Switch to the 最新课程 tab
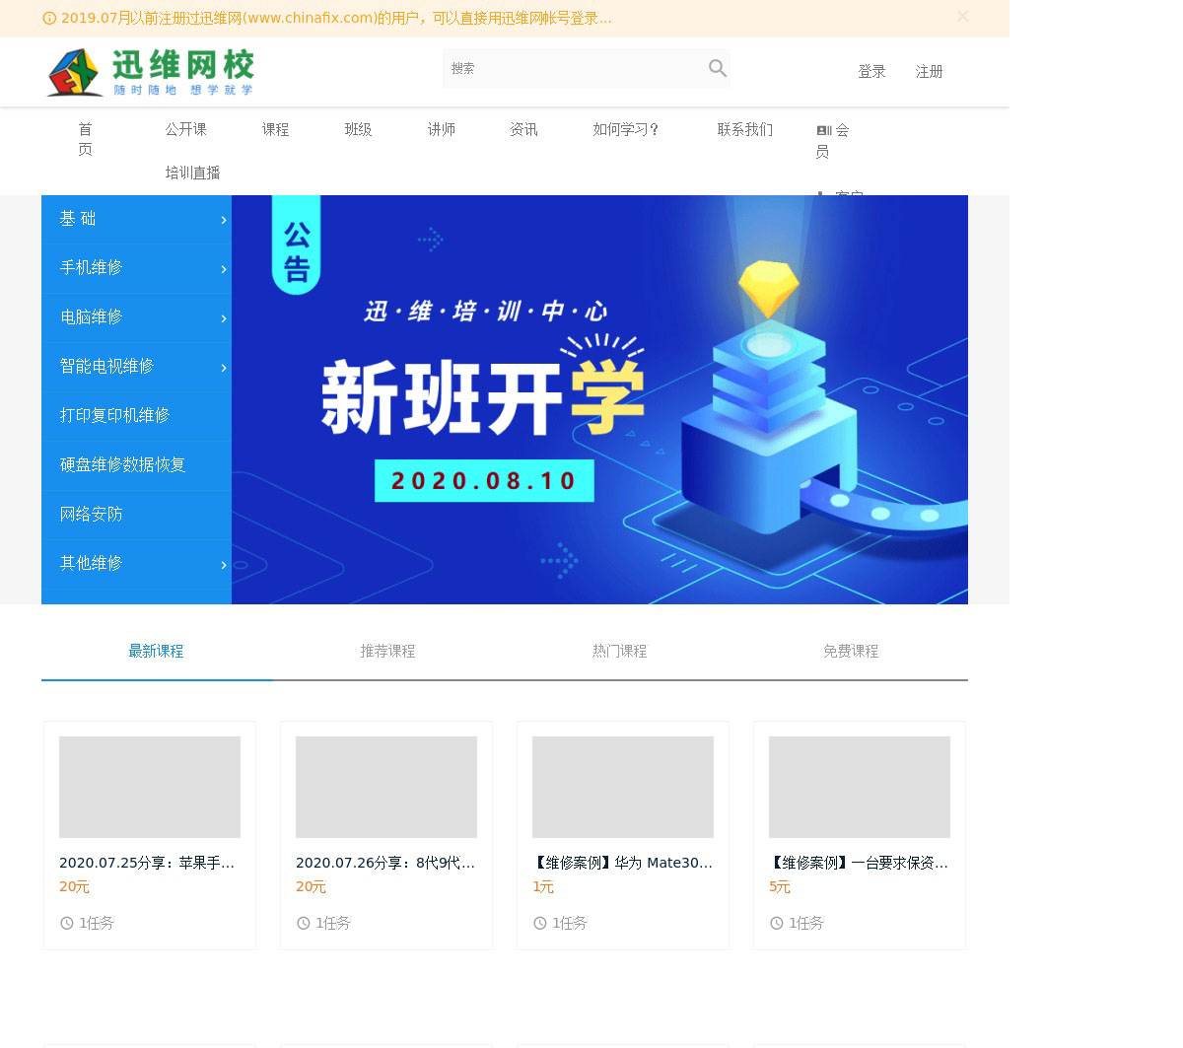 point(157,651)
